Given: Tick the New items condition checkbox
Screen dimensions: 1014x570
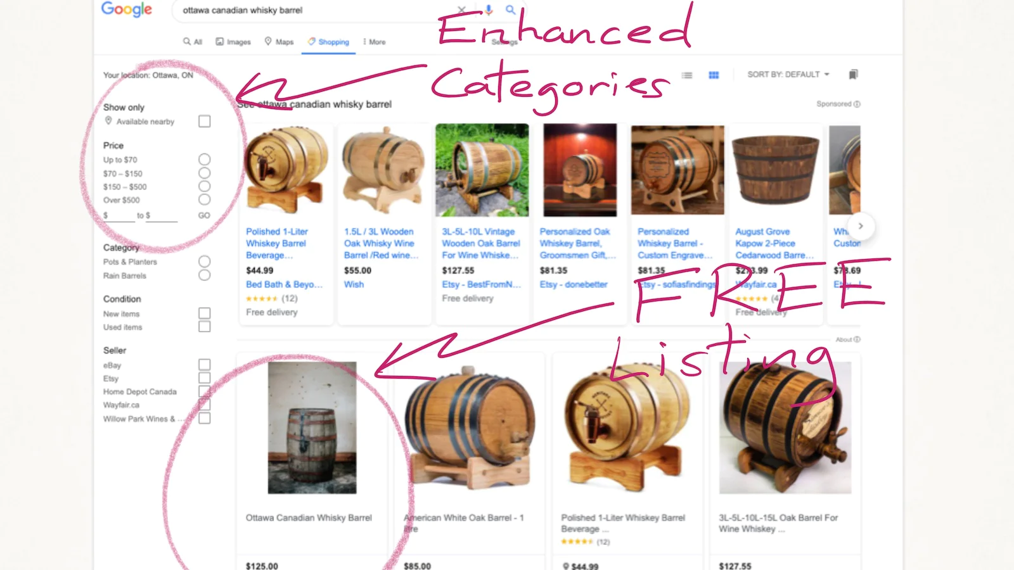Looking at the screenshot, I should [204, 313].
